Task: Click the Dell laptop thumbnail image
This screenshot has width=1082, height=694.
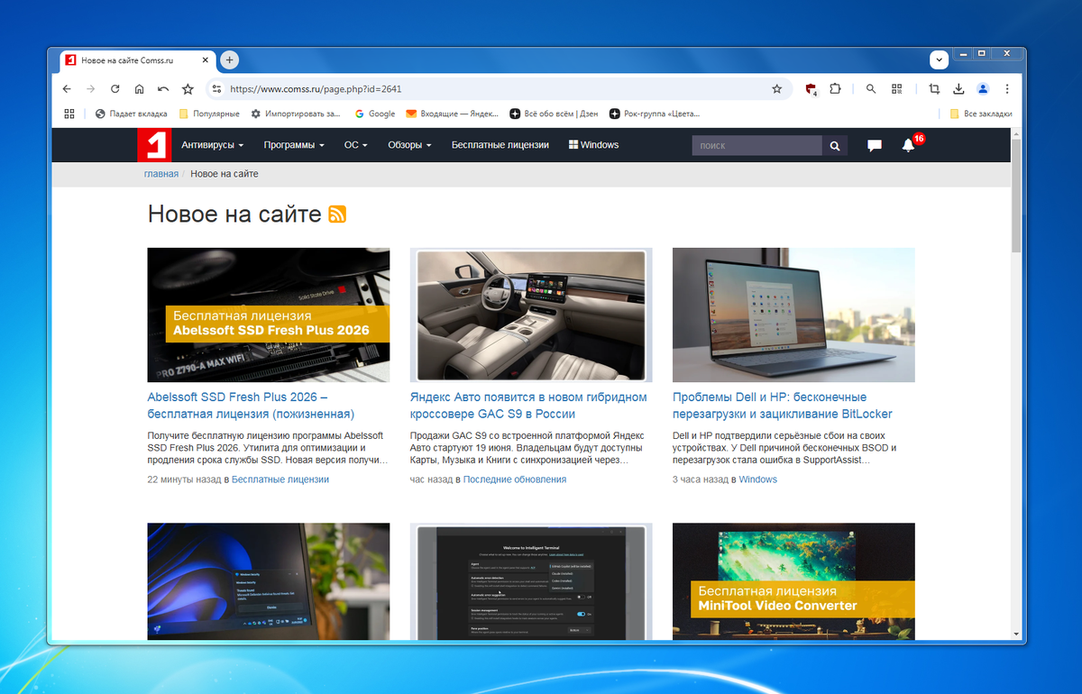Action: (793, 315)
